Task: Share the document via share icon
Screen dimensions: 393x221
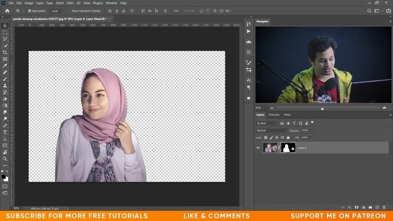Action: (388, 11)
